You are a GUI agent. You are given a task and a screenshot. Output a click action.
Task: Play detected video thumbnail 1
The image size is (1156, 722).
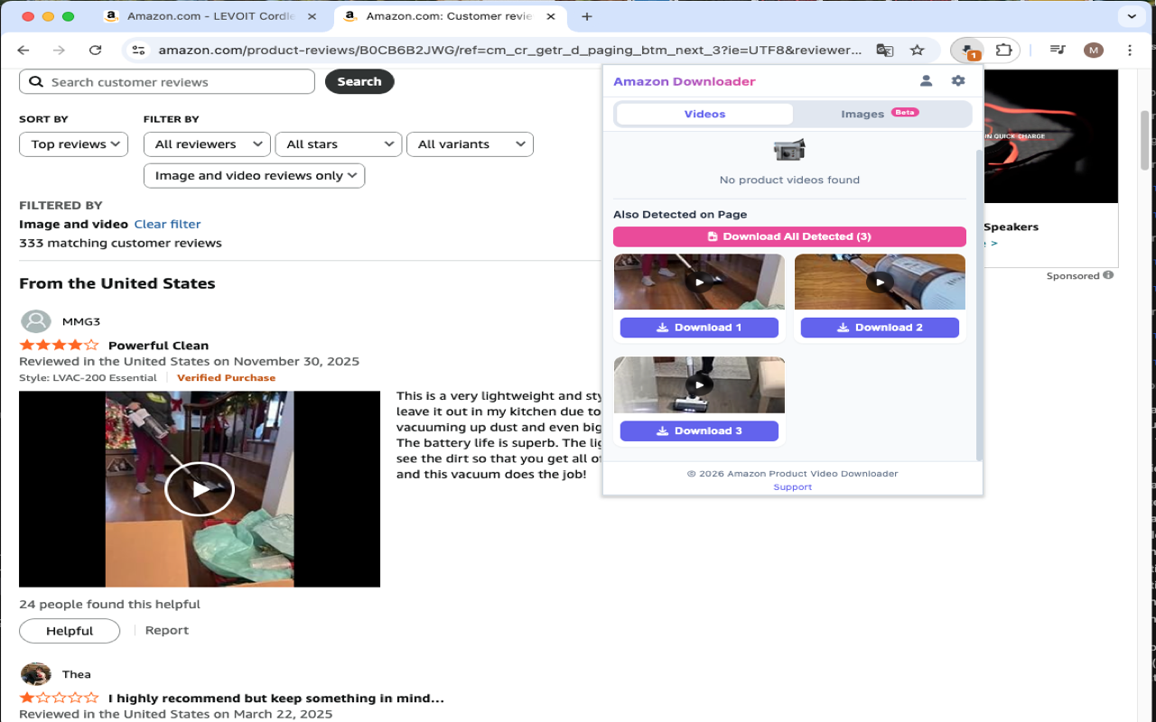click(x=699, y=282)
